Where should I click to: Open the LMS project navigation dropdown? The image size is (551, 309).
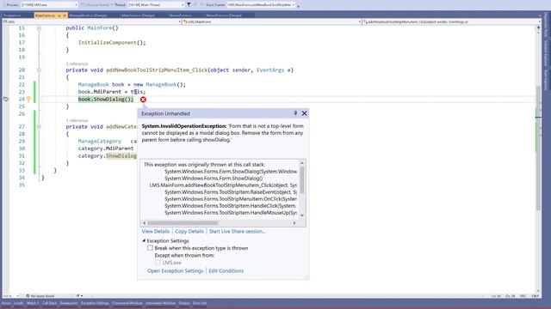point(91,21)
